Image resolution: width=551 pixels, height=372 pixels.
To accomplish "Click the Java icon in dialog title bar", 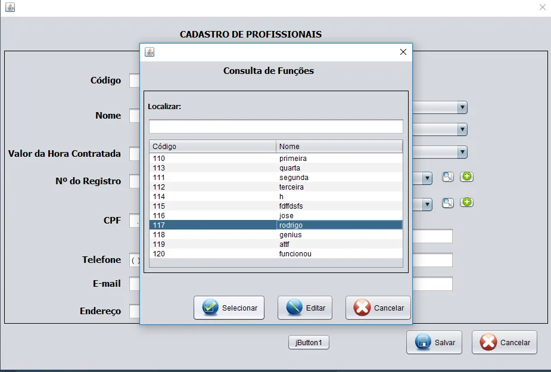I will 150,52.
